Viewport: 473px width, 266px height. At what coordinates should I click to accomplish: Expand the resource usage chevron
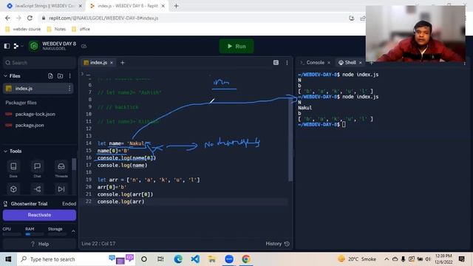(73, 231)
